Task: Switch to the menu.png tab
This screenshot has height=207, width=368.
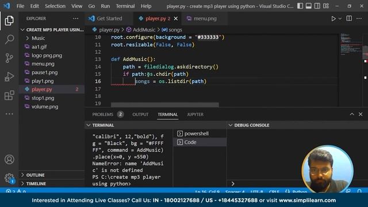Action: (205, 18)
